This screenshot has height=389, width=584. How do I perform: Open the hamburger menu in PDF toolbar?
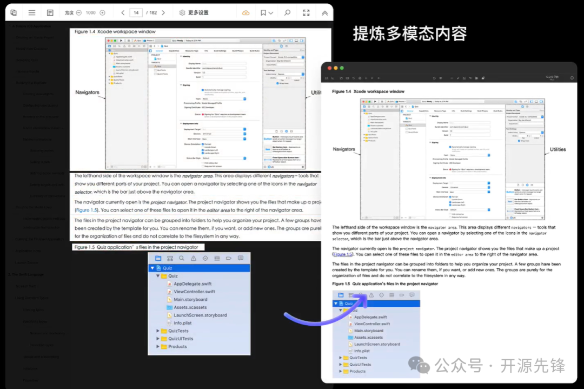[x=32, y=12]
